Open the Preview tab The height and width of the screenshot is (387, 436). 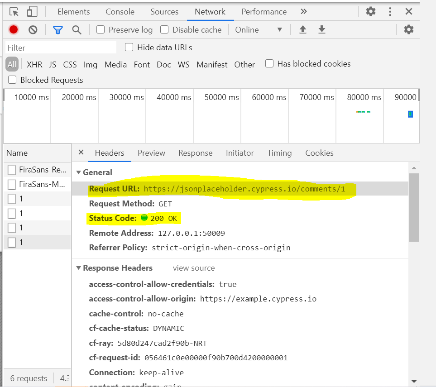coord(152,153)
